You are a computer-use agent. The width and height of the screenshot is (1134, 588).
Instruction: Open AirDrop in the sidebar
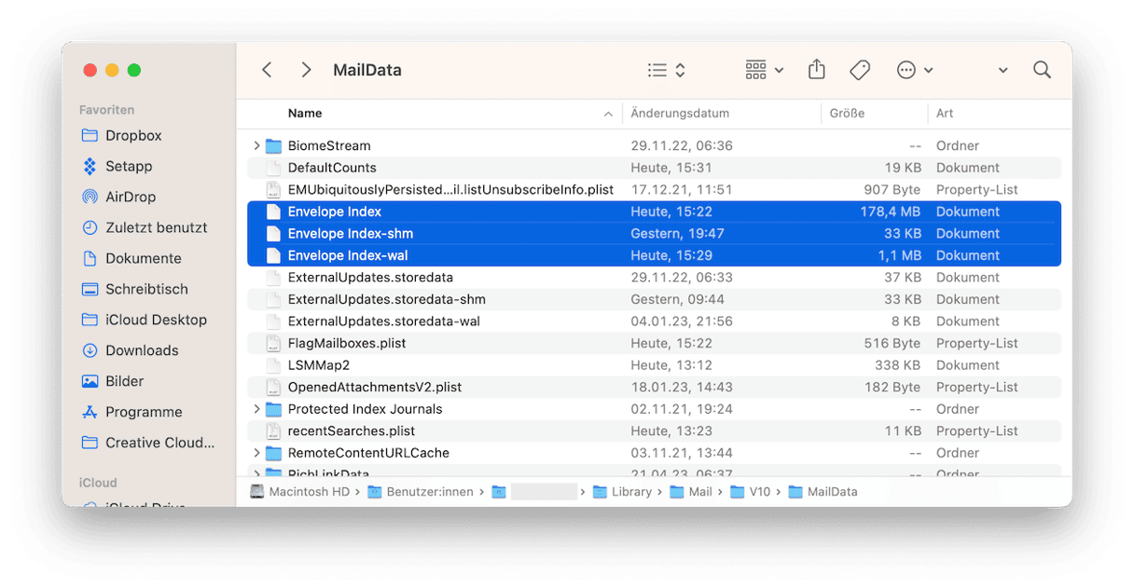tap(131, 197)
